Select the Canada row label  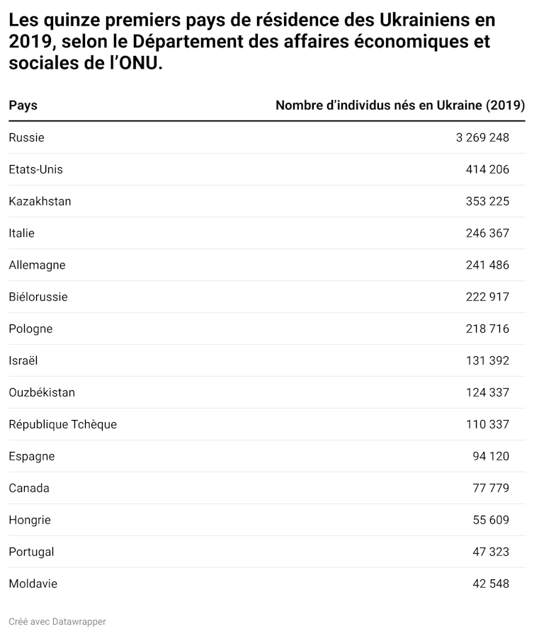point(29,488)
